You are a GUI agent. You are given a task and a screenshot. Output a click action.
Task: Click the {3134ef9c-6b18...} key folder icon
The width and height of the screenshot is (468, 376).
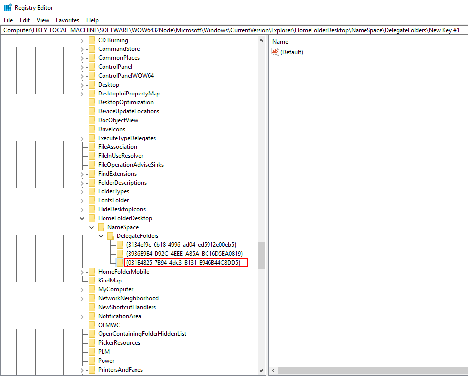click(x=120, y=245)
